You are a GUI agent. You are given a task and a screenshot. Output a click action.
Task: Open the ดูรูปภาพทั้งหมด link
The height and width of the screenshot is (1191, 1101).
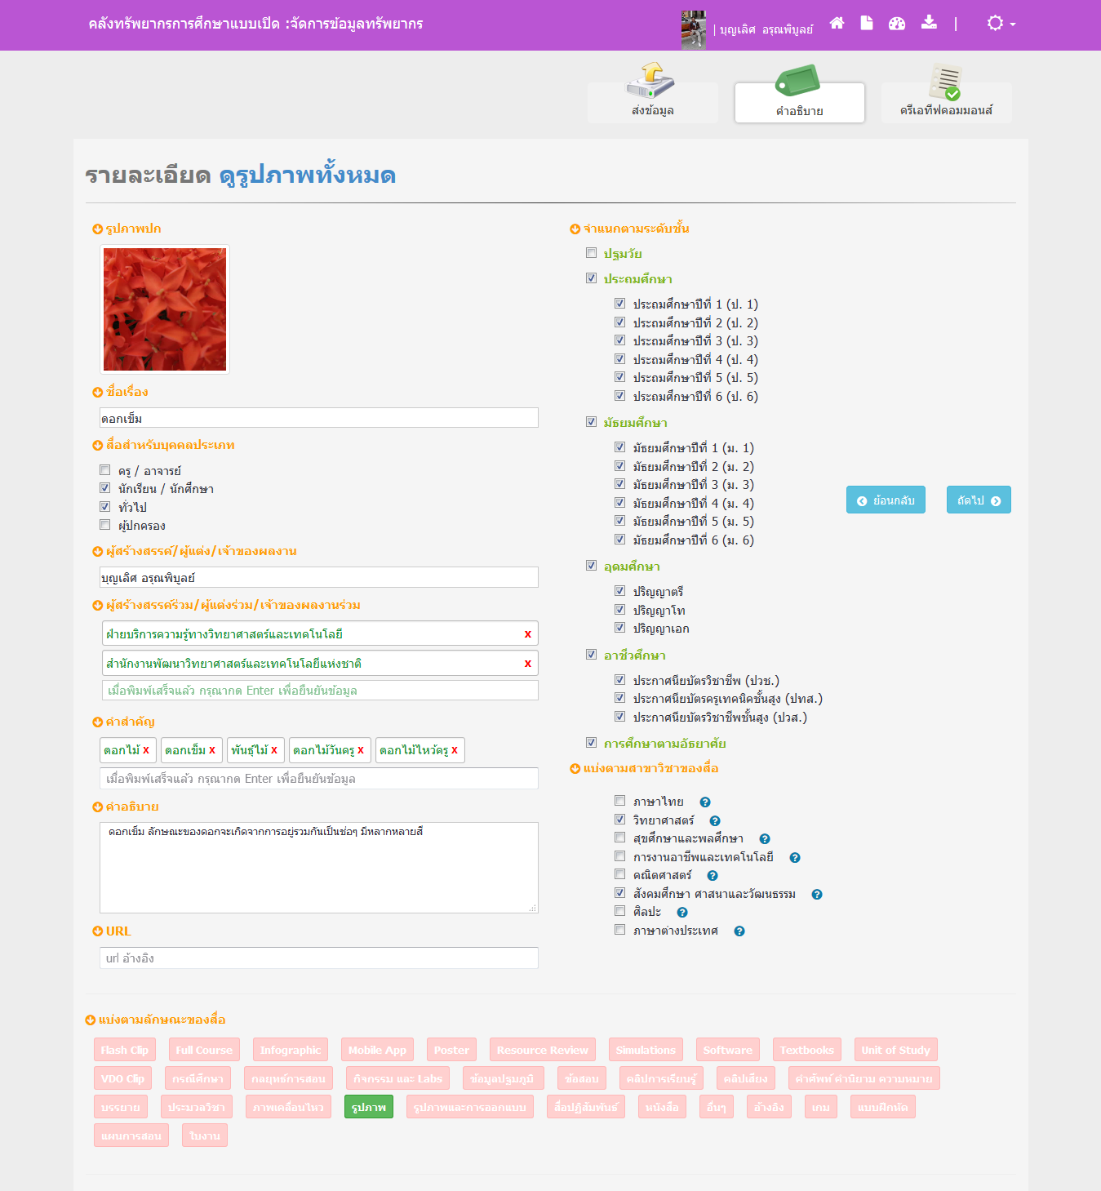pyautogui.click(x=308, y=176)
